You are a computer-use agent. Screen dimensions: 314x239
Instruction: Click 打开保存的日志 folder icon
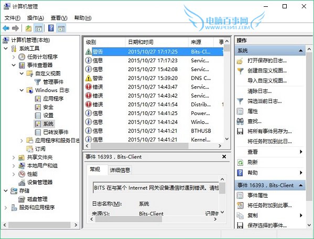(240, 61)
